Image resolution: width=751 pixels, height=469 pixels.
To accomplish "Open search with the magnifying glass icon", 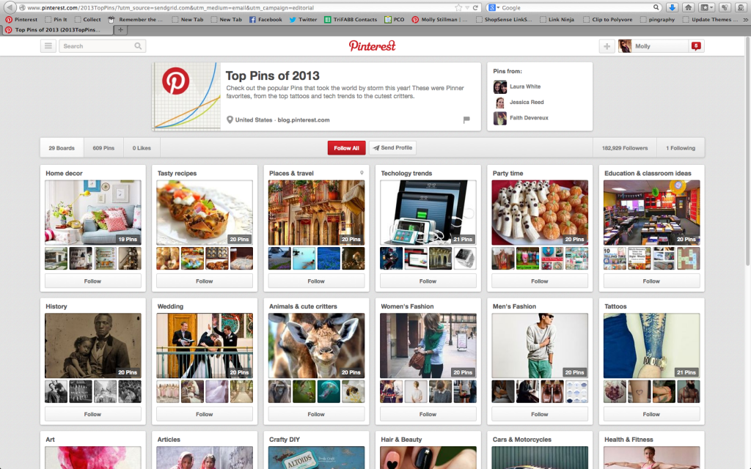I will coord(137,45).
